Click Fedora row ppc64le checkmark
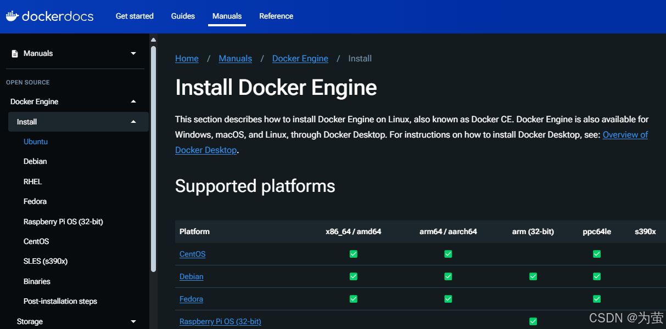666x329 pixels. 597,299
